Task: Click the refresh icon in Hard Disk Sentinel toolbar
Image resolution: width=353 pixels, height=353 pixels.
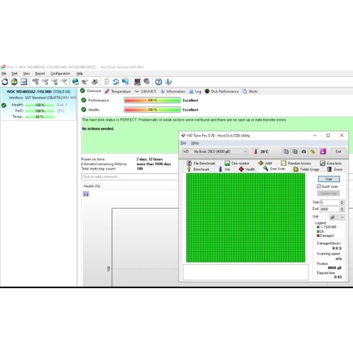Action: [x=5, y=82]
